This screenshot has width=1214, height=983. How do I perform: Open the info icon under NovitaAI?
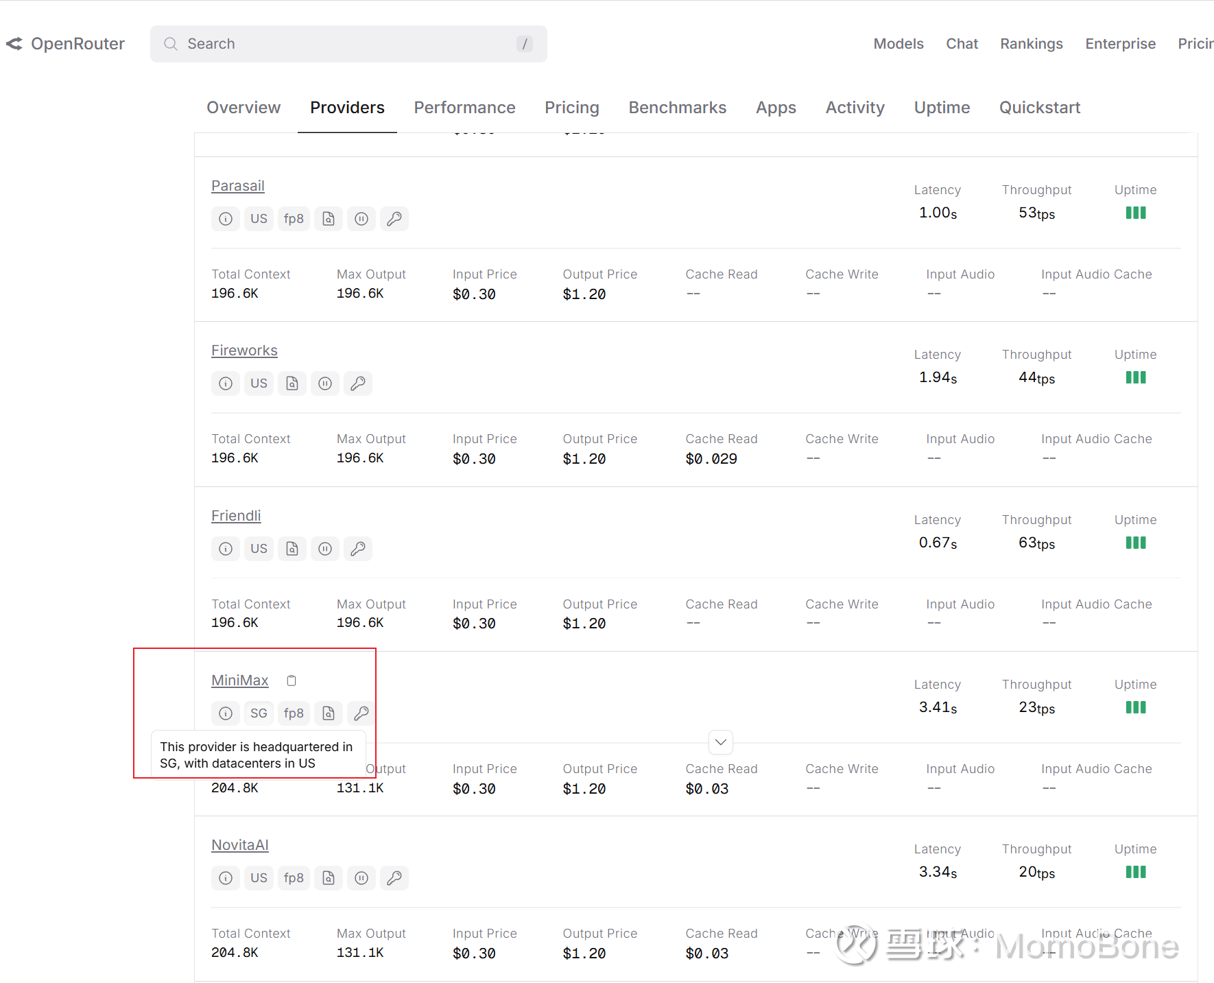[226, 878]
